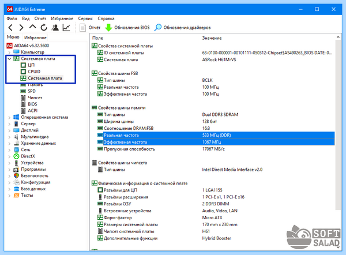Go back with the left arrow toolbar icon
The height and width of the screenshot is (255, 346).
pos(10,28)
